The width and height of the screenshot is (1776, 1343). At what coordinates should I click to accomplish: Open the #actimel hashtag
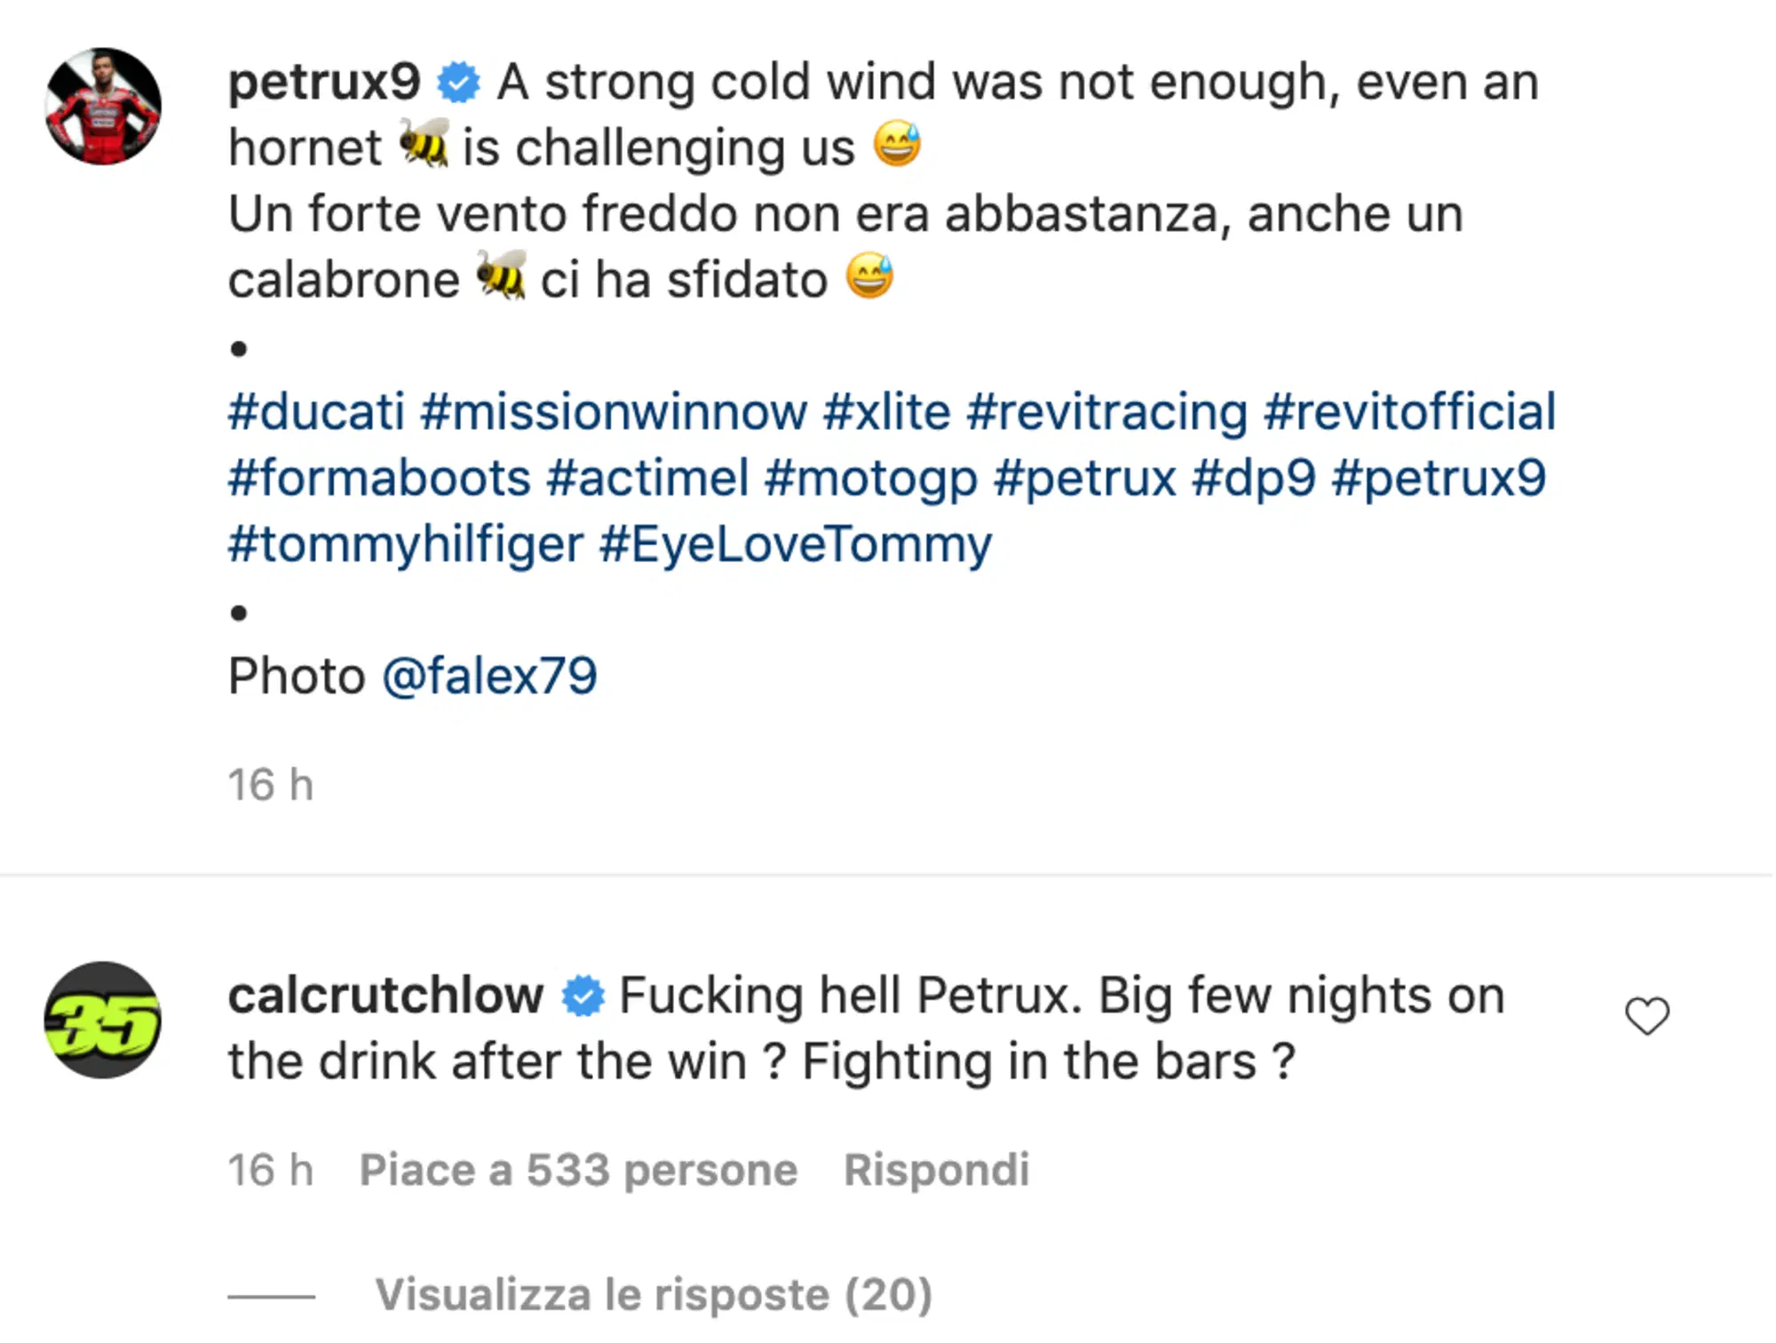coord(647,478)
